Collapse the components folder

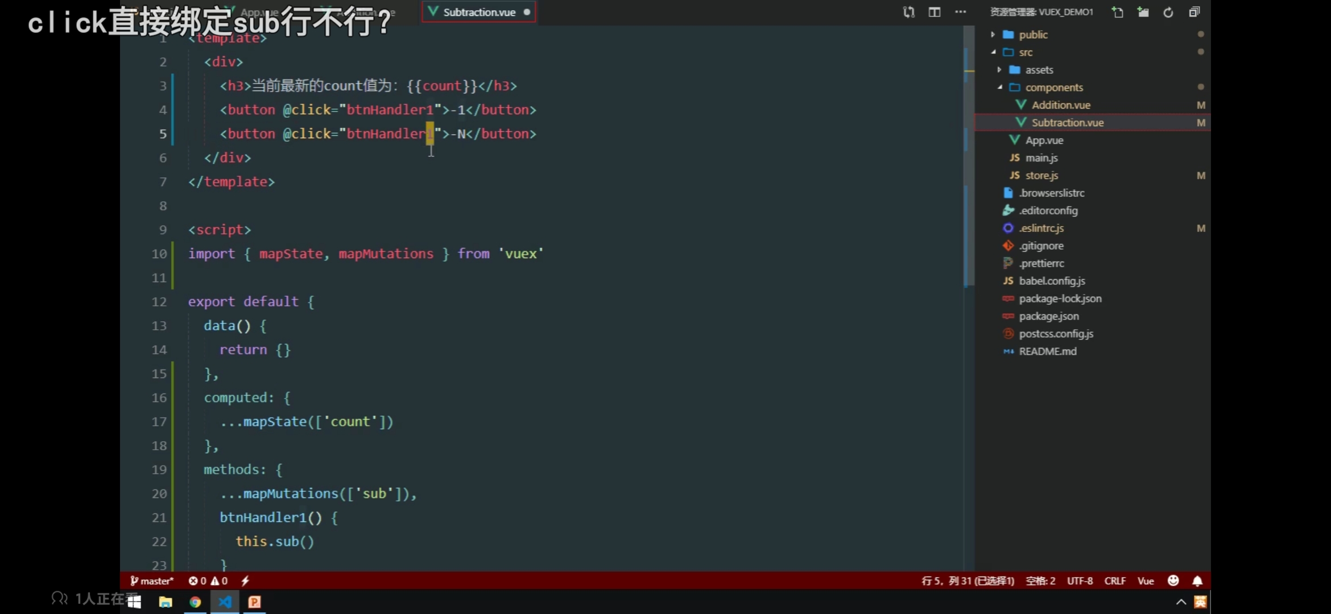[999, 88]
